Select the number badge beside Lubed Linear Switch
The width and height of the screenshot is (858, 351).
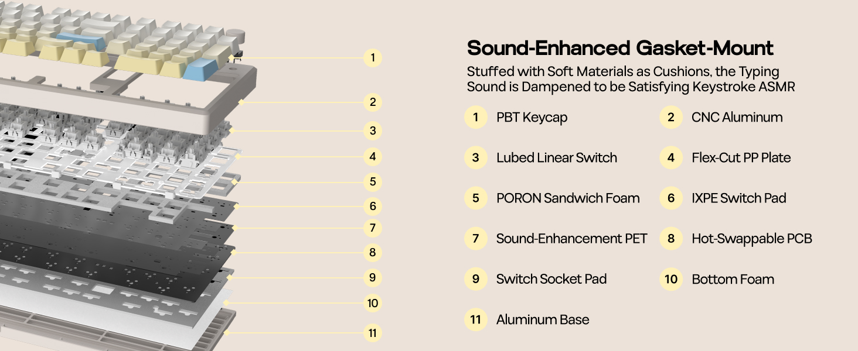[476, 157]
